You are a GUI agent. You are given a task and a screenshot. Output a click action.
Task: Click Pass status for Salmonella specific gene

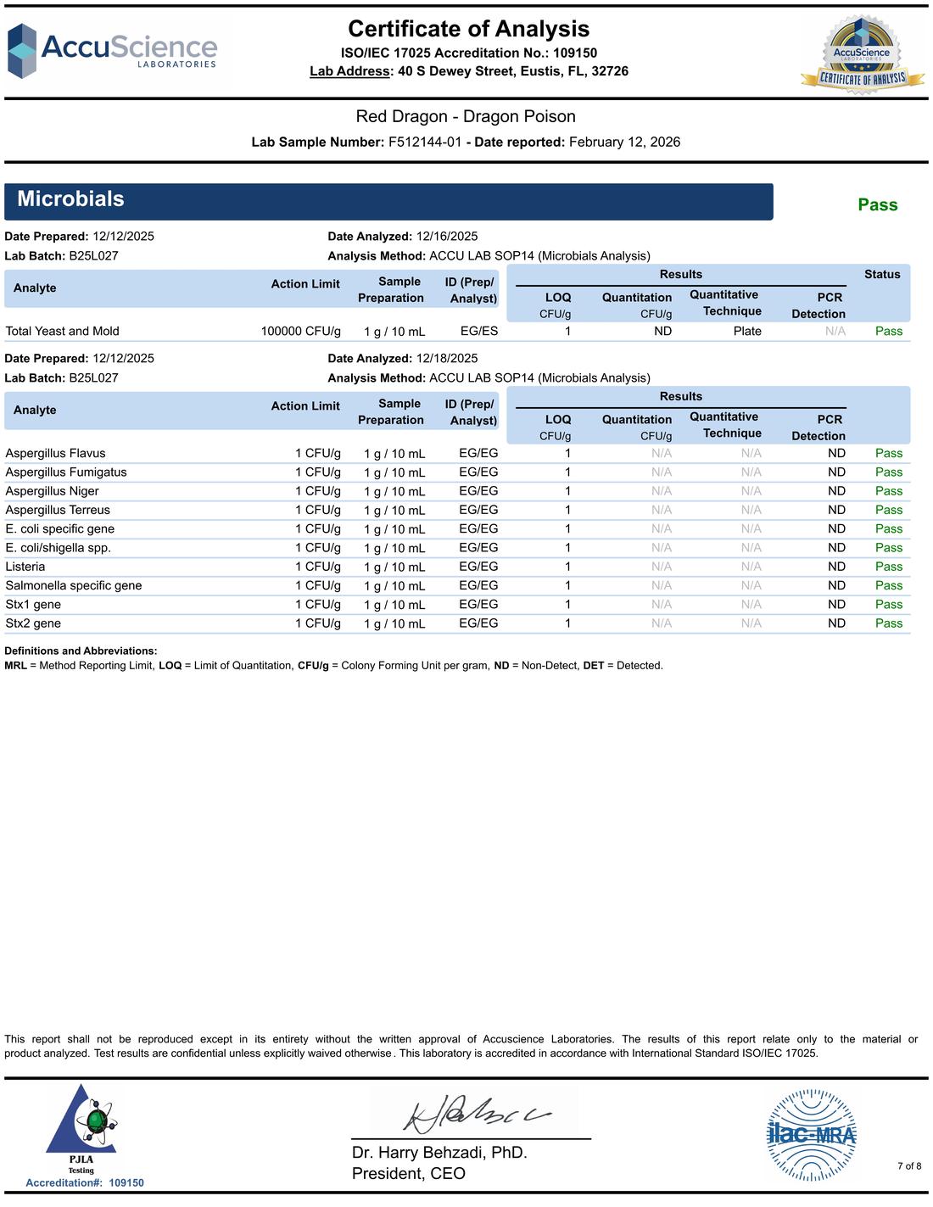(888, 585)
